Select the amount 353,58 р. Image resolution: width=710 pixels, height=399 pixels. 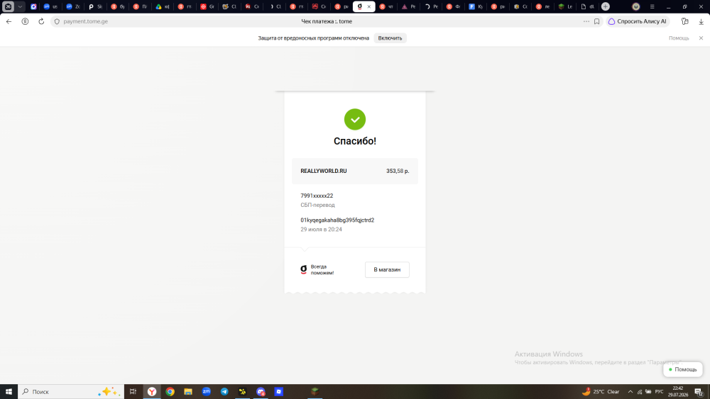[398, 171]
